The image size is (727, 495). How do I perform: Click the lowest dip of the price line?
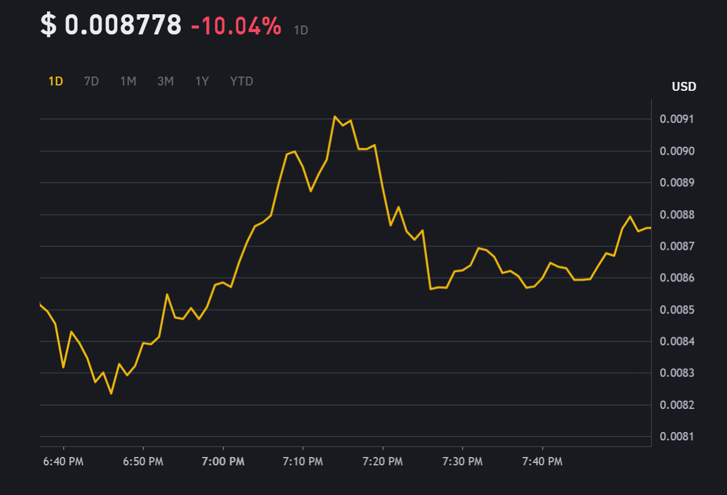[111, 394]
